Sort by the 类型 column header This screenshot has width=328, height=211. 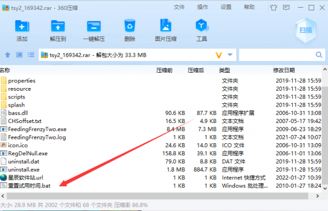click(x=225, y=71)
